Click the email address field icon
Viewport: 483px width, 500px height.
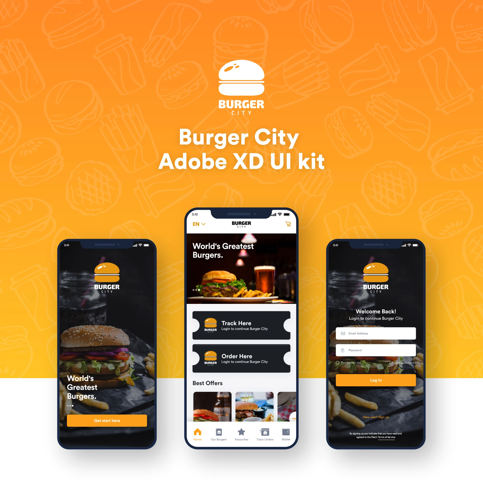click(x=343, y=333)
